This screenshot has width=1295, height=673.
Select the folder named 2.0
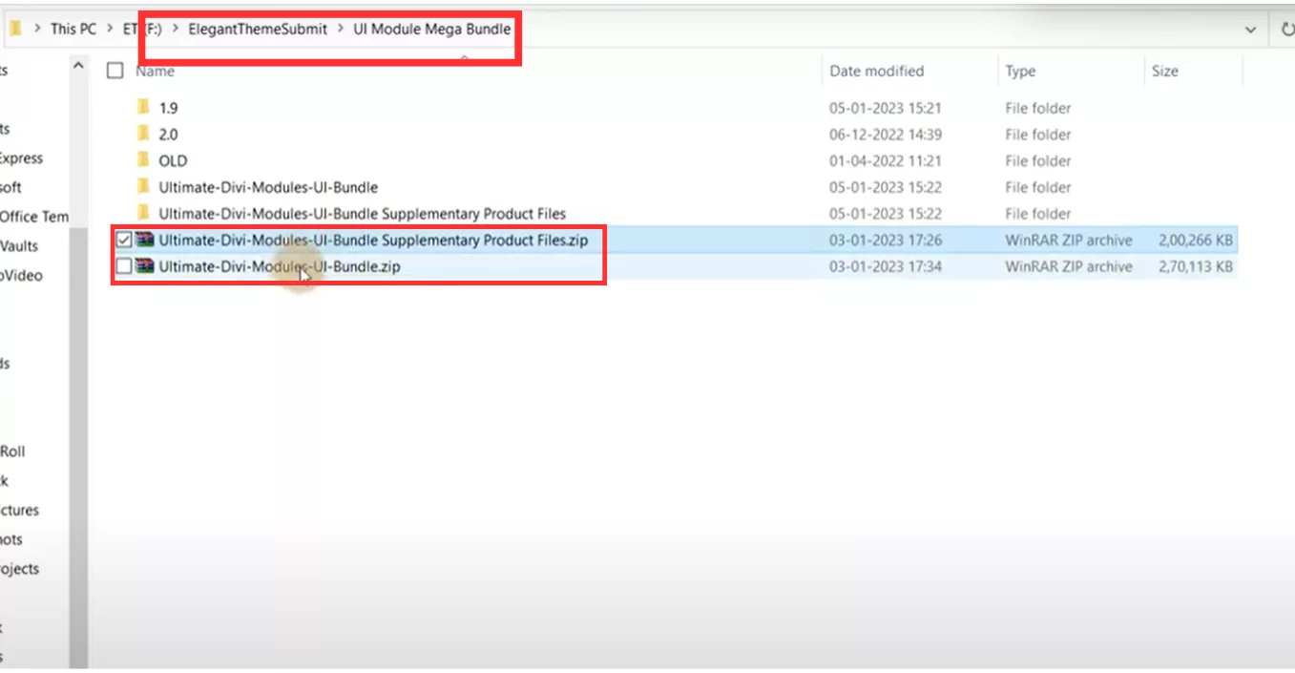(168, 135)
